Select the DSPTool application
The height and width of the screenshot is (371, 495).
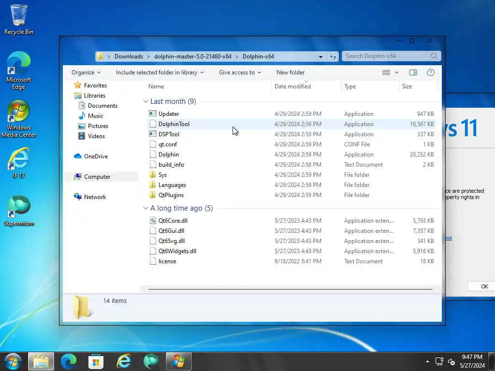[291, 134]
